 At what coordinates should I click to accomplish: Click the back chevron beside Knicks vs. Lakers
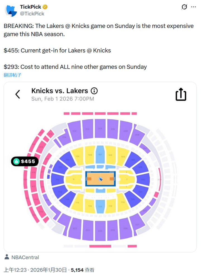tap(18, 94)
